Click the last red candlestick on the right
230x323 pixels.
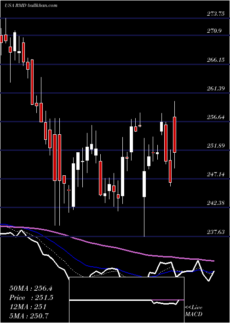coord(174,135)
